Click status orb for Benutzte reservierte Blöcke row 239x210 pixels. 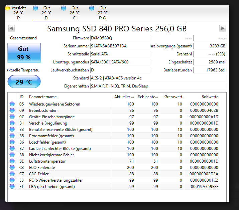[12, 130]
